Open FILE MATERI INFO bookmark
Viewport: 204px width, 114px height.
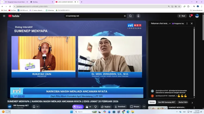(63, 10)
